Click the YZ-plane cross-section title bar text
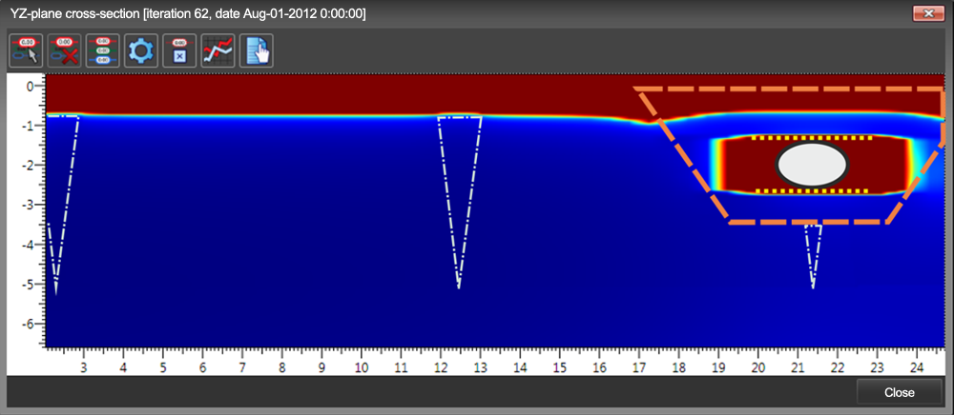 [189, 13]
